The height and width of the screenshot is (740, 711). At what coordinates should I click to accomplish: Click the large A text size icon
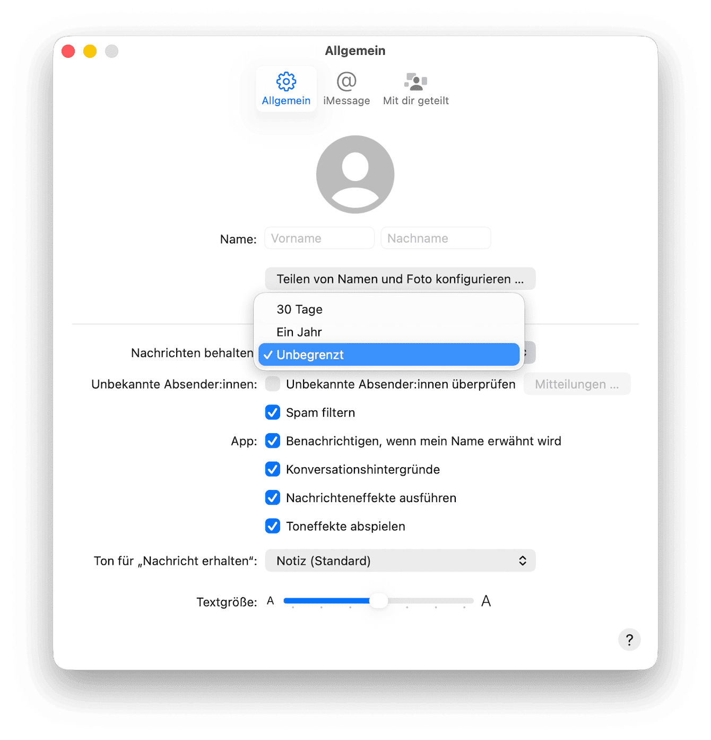(486, 601)
